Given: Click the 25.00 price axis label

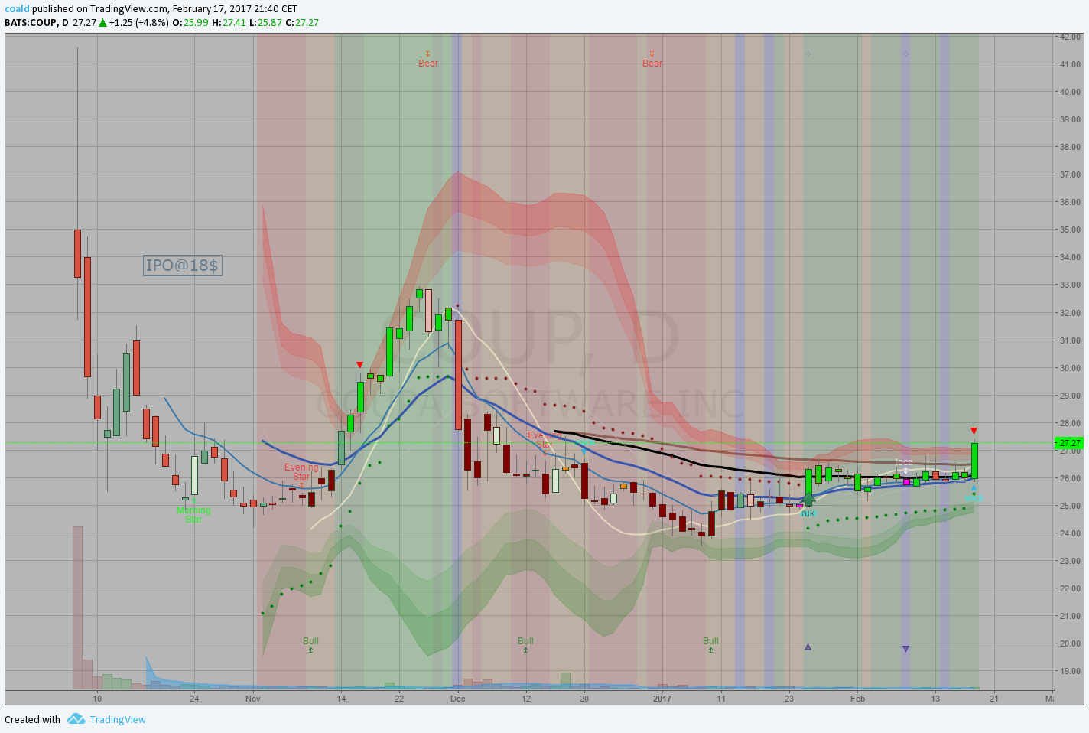Looking at the screenshot, I should pyautogui.click(x=1070, y=506).
